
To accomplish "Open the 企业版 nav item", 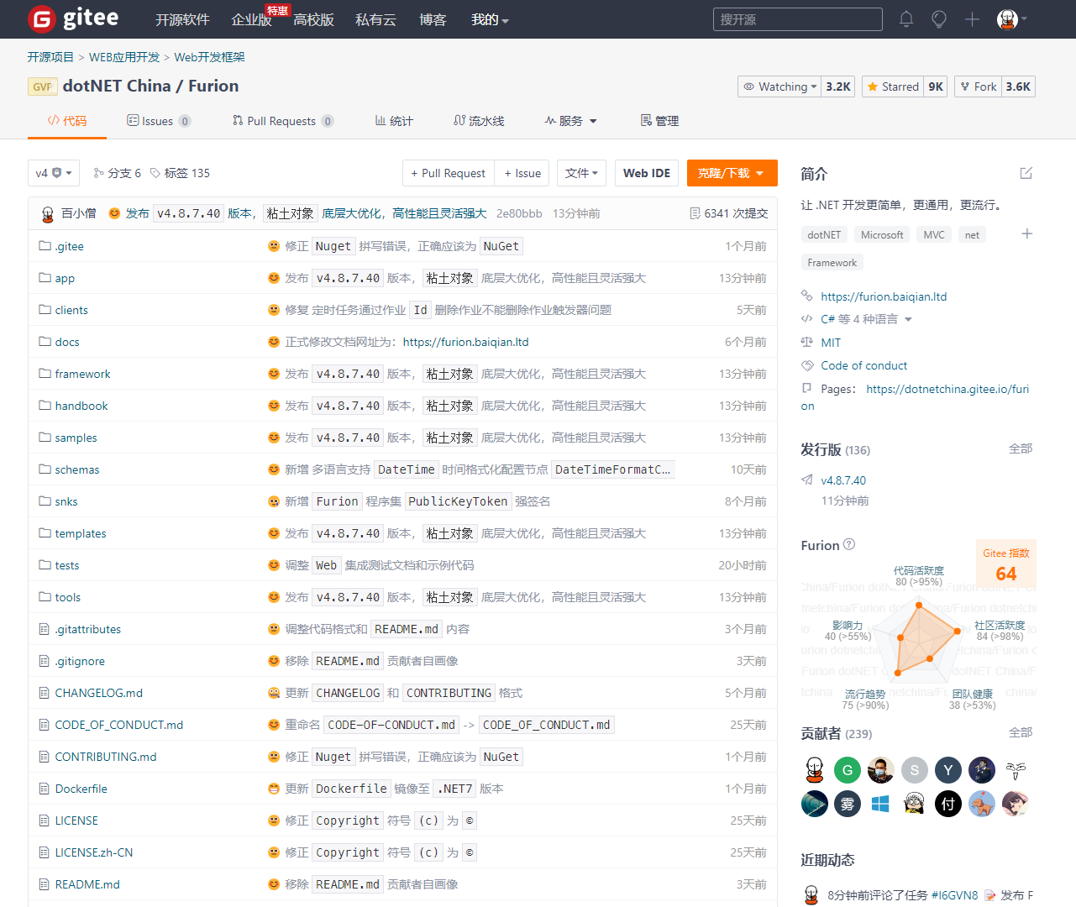I will click(x=251, y=19).
